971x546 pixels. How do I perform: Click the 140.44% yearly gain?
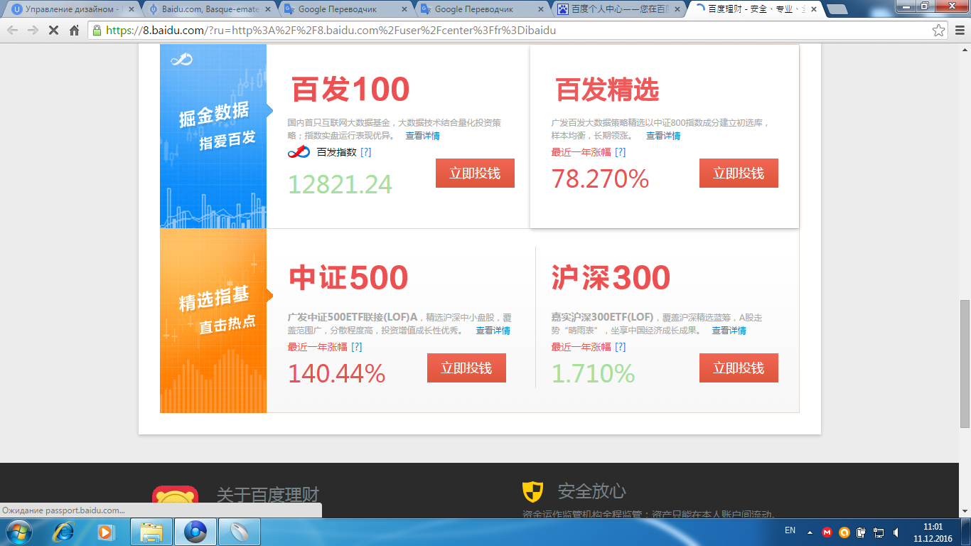[336, 373]
